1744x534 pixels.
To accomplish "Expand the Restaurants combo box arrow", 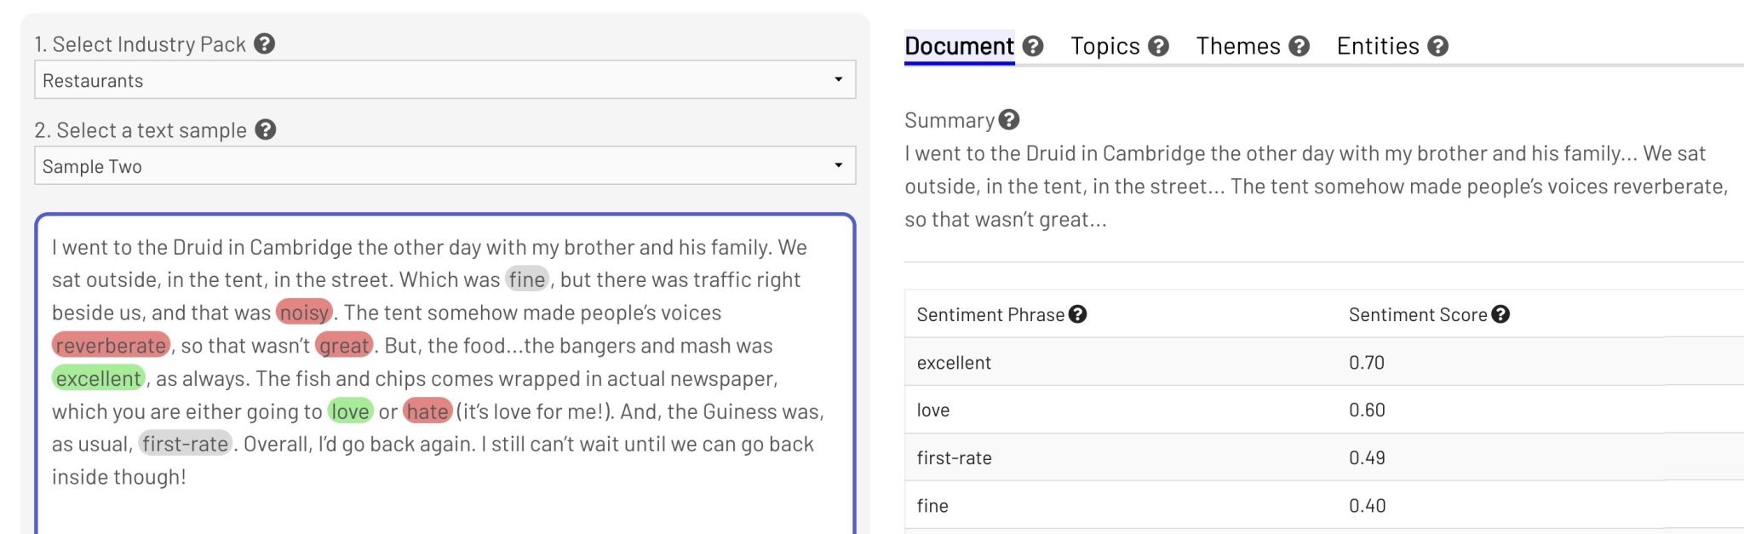I will pos(839,80).
